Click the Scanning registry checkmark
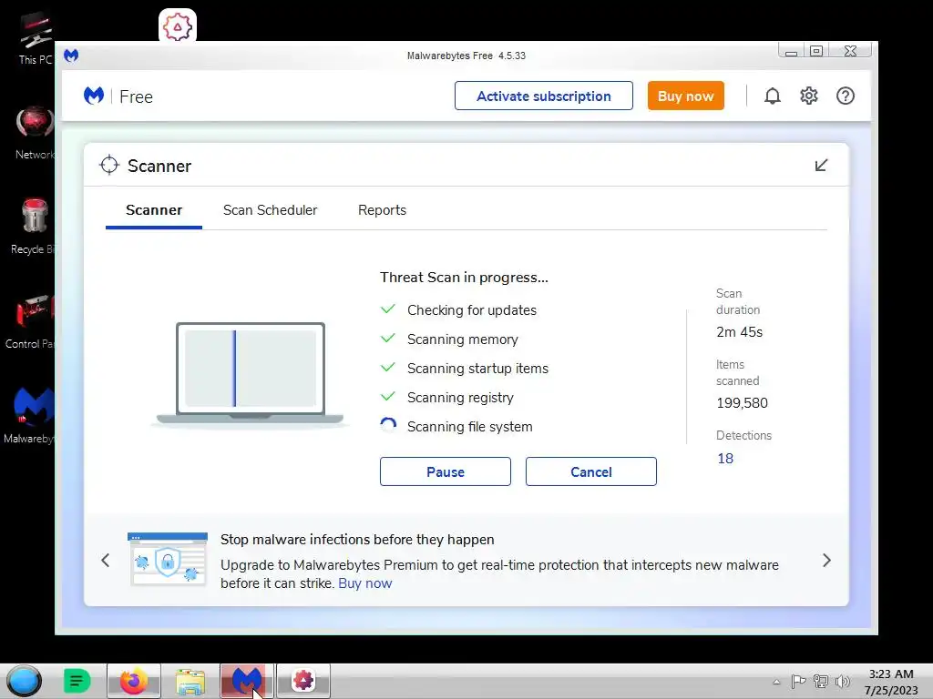Image resolution: width=933 pixels, height=699 pixels. click(388, 397)
